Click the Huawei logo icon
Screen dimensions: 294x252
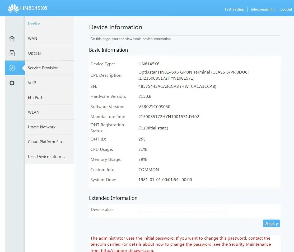[13, 8]
